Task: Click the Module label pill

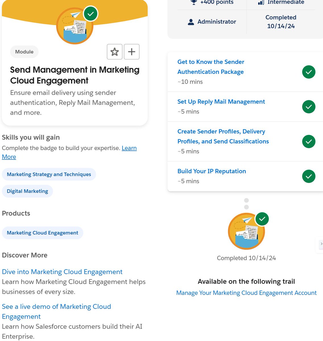Action: point(24,52)
